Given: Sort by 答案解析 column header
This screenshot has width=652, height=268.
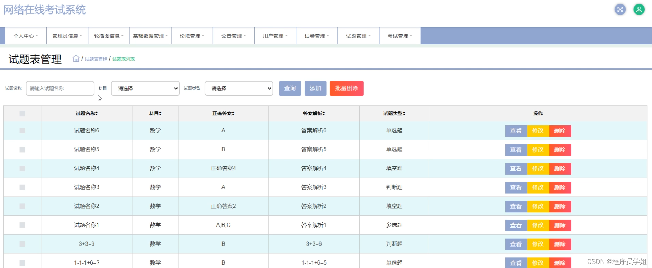Looking at the screenshot, I should tap(314, 113).
